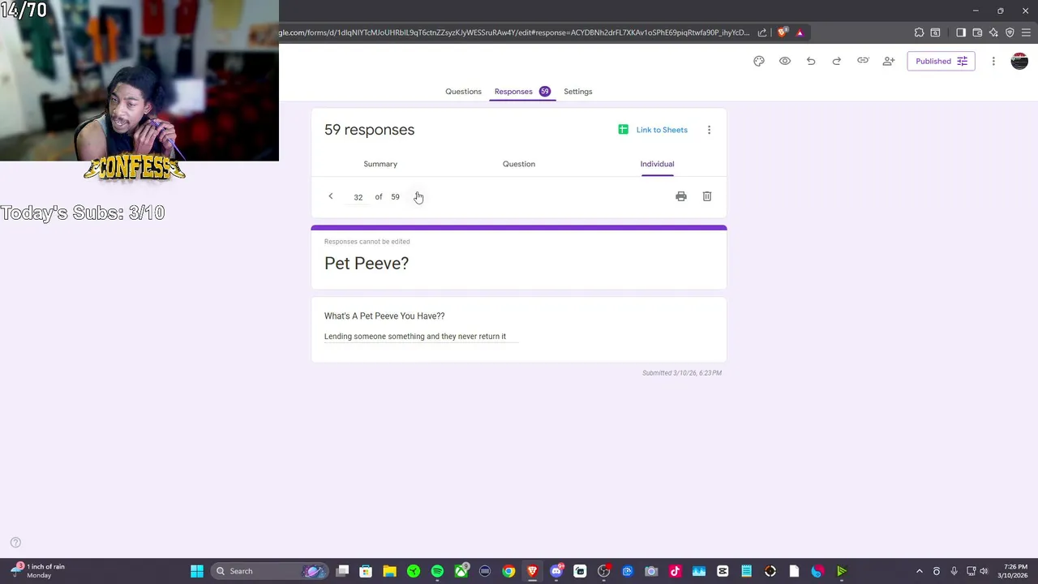Viewport: 1038px width, 584px height.
Task: Open Xbox app from the taskbar
Action: point(461,571)
